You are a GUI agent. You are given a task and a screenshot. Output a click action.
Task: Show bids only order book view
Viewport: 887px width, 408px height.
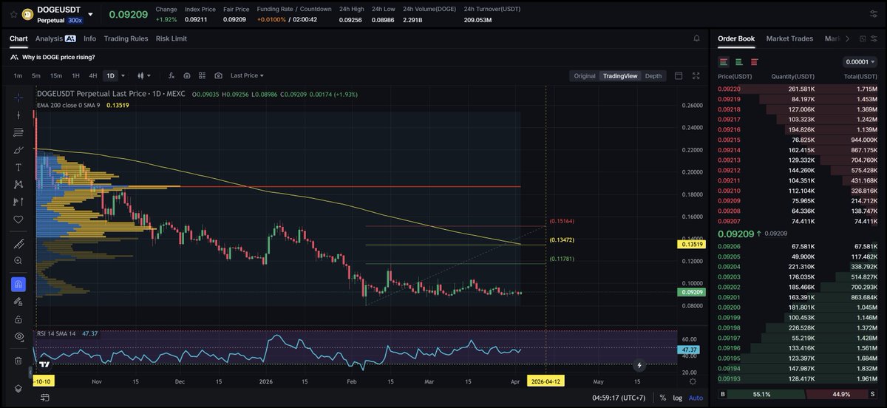[738, 62]
